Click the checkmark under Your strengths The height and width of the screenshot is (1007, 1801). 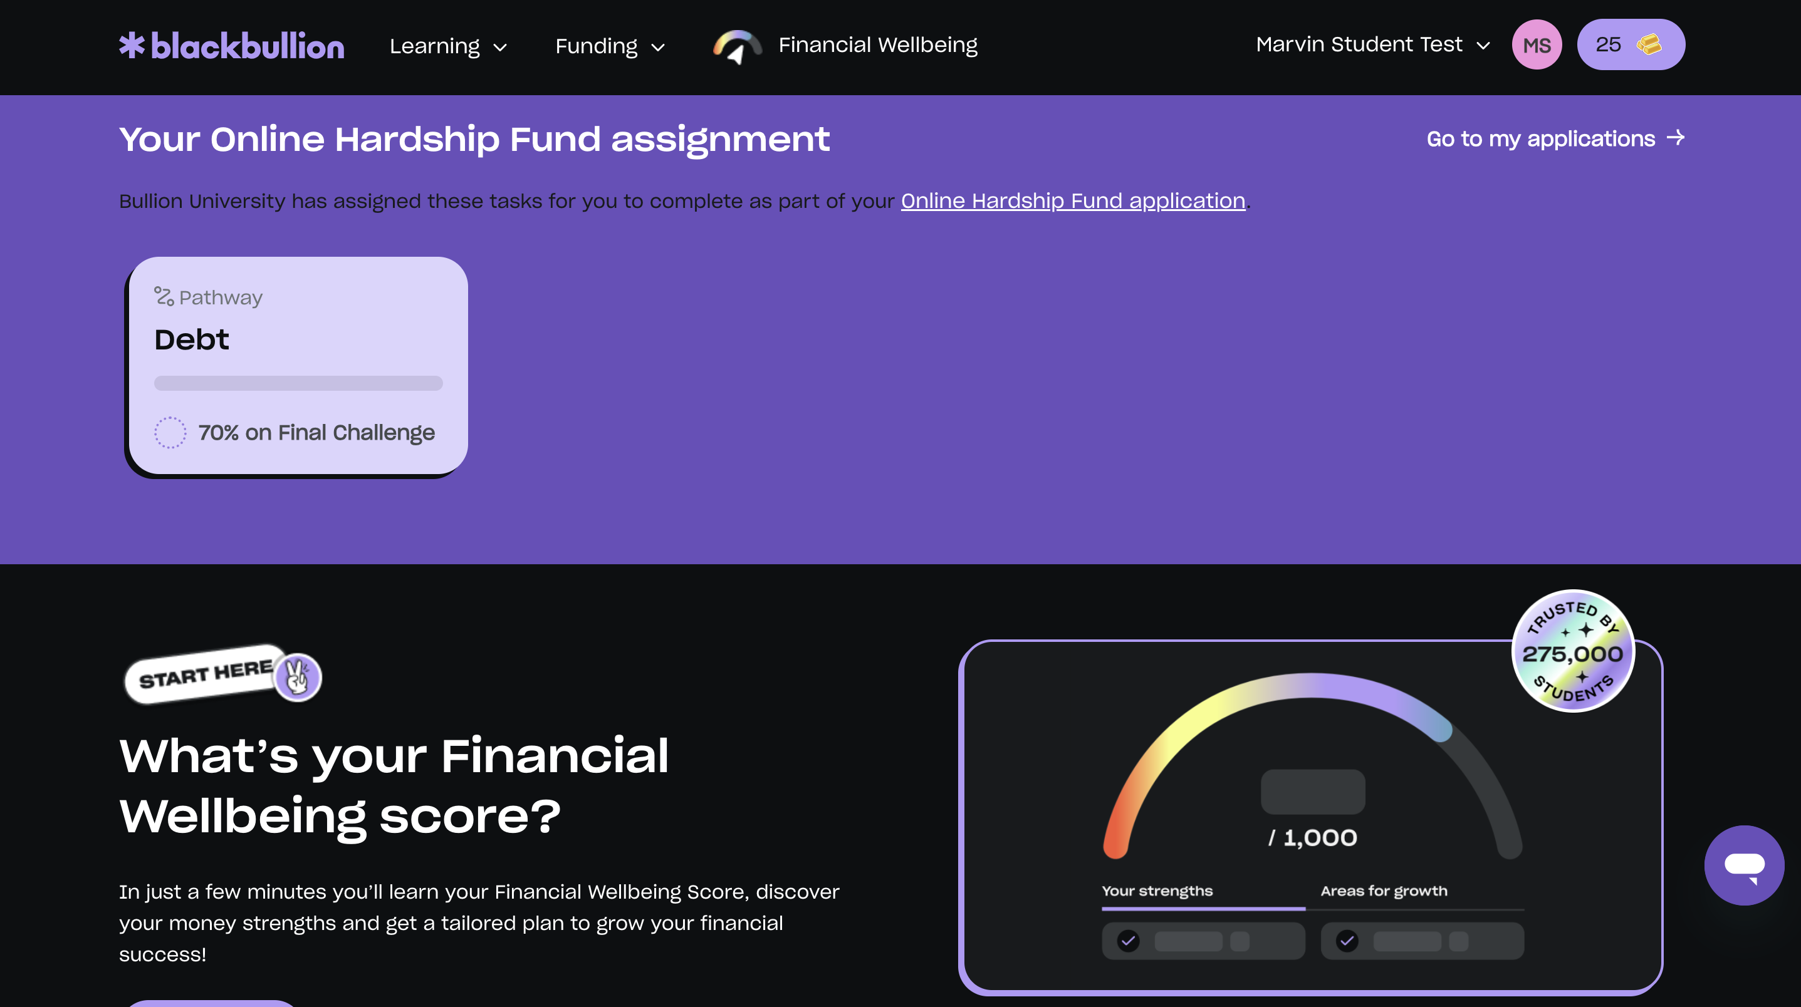coord(1128,941)
